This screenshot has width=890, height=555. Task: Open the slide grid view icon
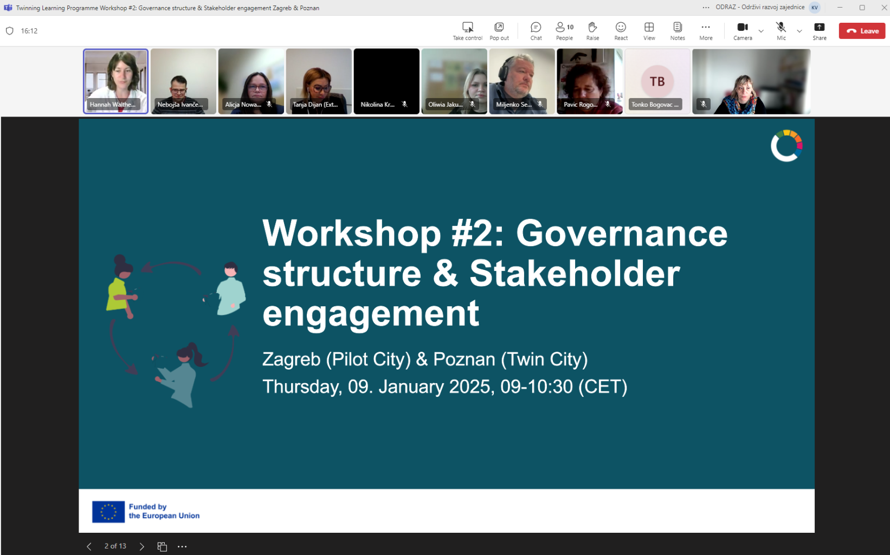point(162,546)
